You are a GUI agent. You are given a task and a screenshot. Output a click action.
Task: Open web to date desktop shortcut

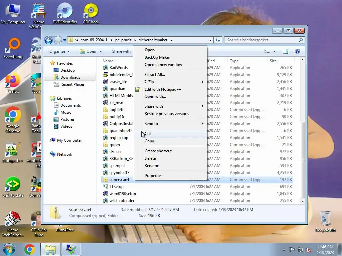[13, 187]
